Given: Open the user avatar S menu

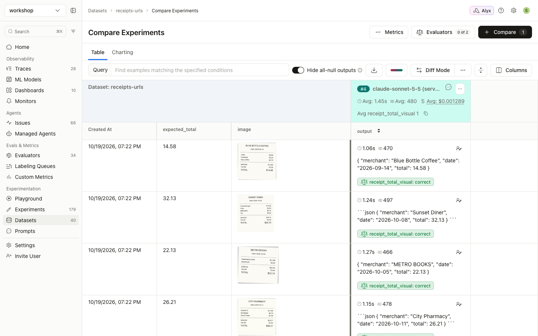Looking at the screenshot, I should point(526,10).
